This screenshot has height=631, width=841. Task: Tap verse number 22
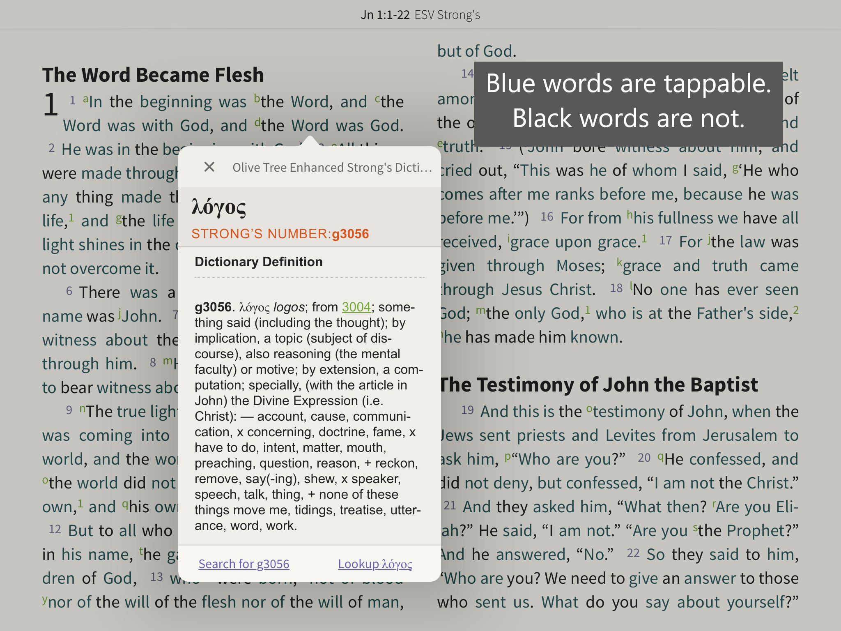pos(633,553)
